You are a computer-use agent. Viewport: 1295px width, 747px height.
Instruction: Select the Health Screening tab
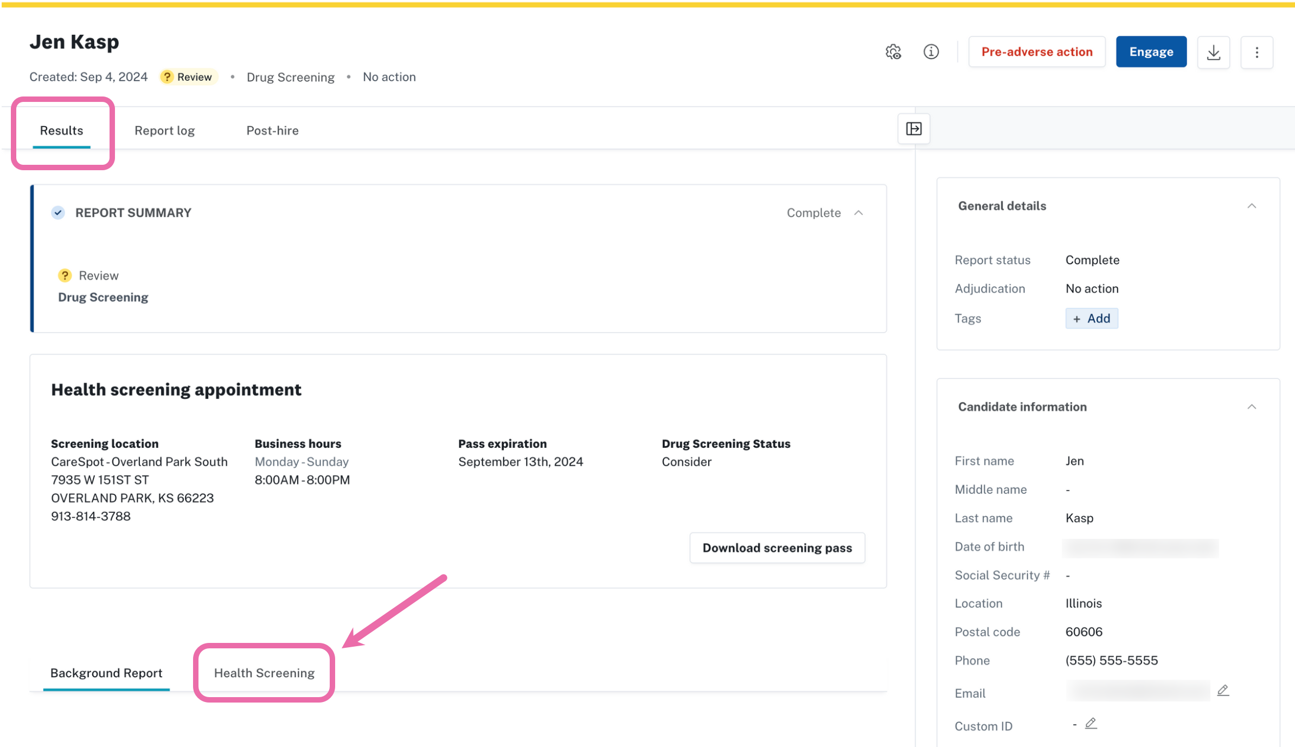tap(264, 673)
